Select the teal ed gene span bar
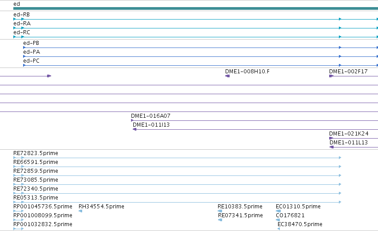 pos(195,8)
